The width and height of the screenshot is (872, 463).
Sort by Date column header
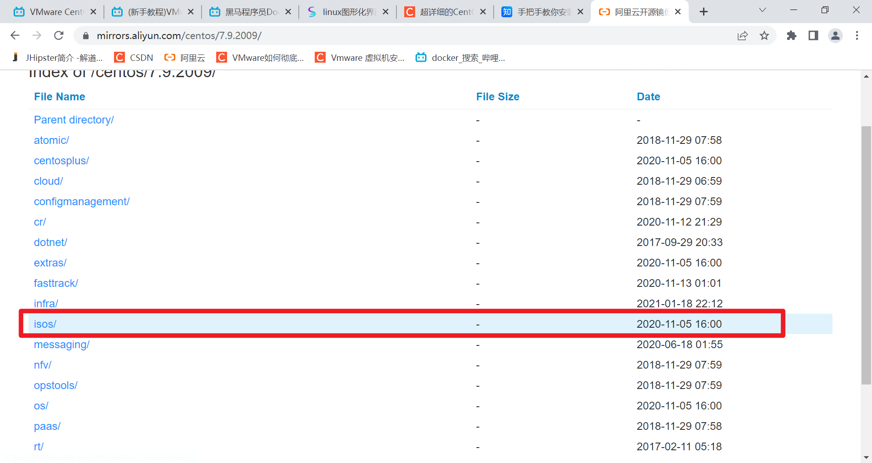coord(648,97)
